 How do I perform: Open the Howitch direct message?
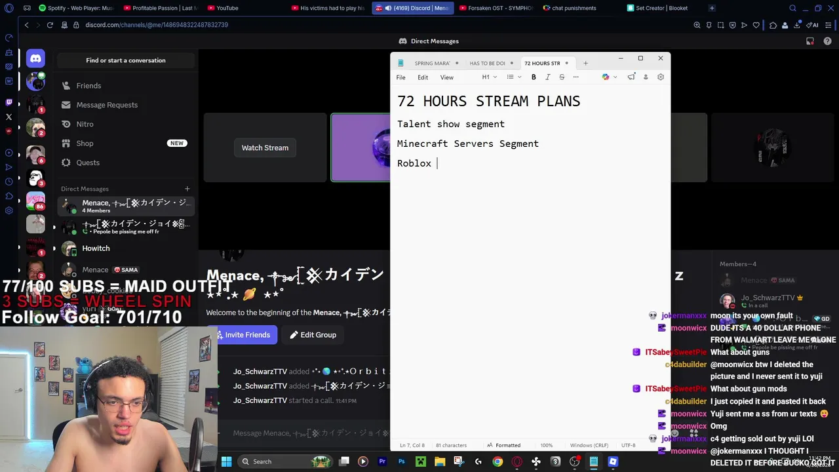pyautogui.click(x=125, y=248)
